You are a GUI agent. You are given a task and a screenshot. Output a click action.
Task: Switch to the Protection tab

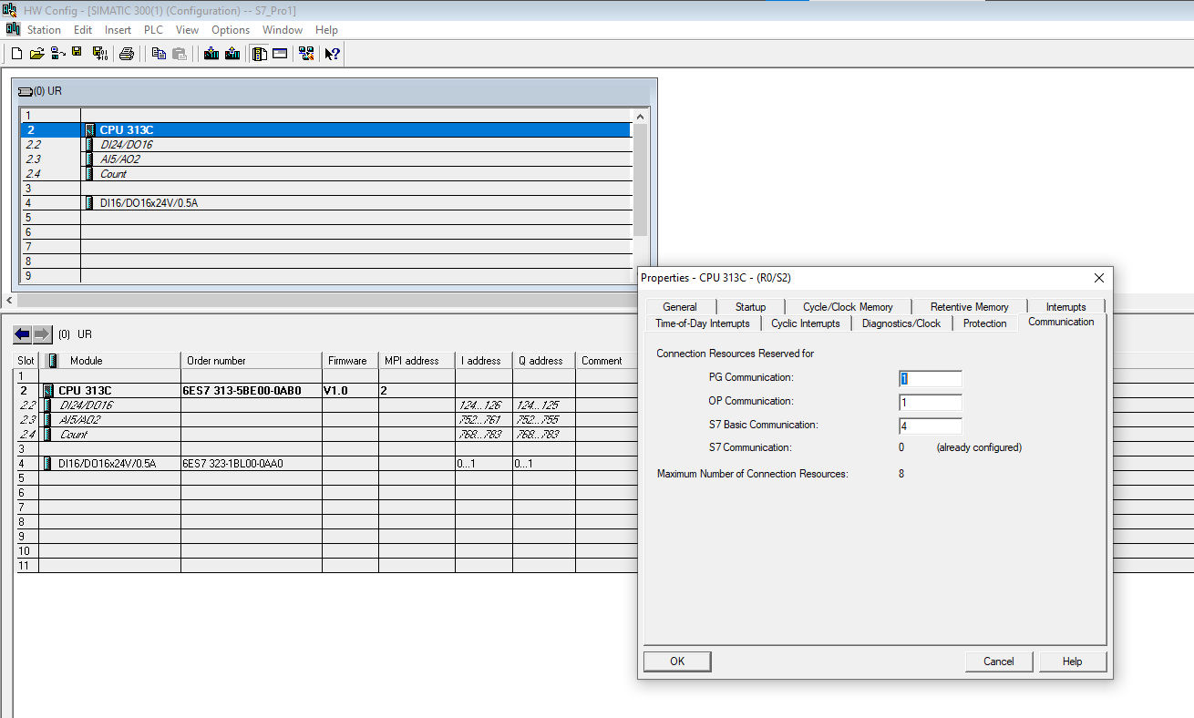(985, 323)
